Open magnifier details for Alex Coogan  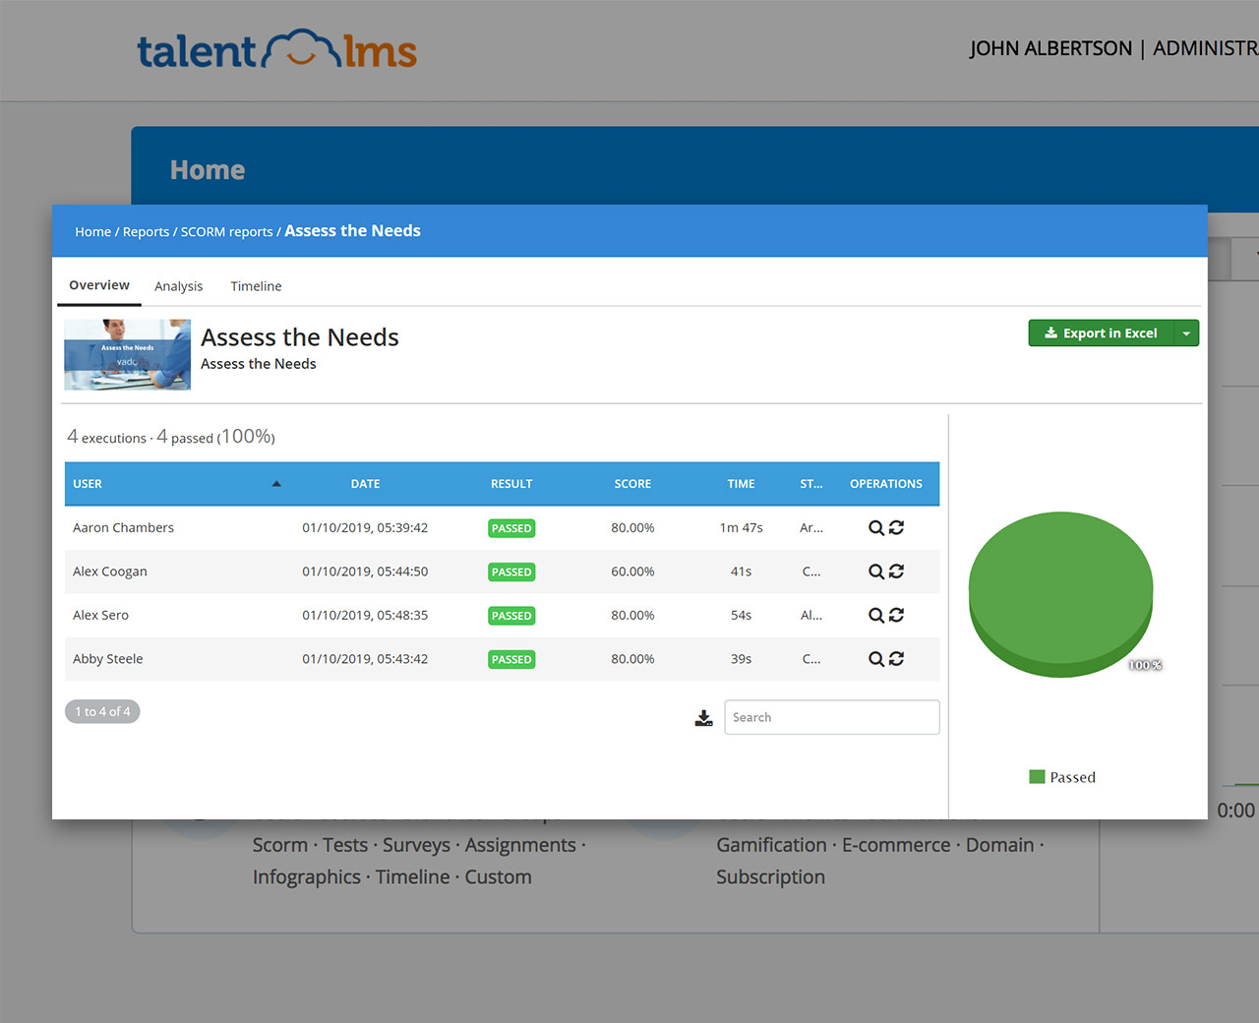tap(875, 572)
